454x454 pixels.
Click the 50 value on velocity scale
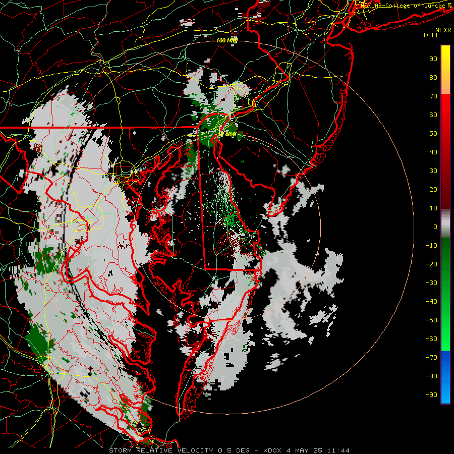433,134
